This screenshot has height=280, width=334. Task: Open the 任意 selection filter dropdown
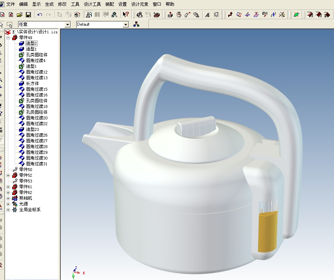pos(68,25)
